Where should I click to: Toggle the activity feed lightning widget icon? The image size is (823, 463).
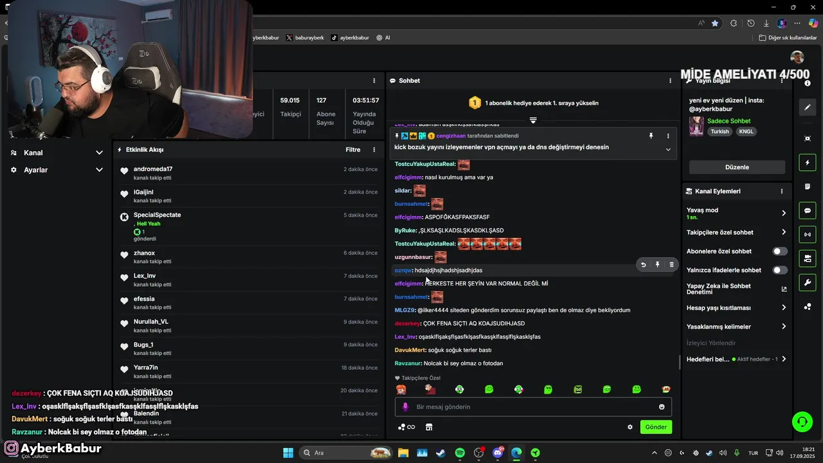click(808, 162)
